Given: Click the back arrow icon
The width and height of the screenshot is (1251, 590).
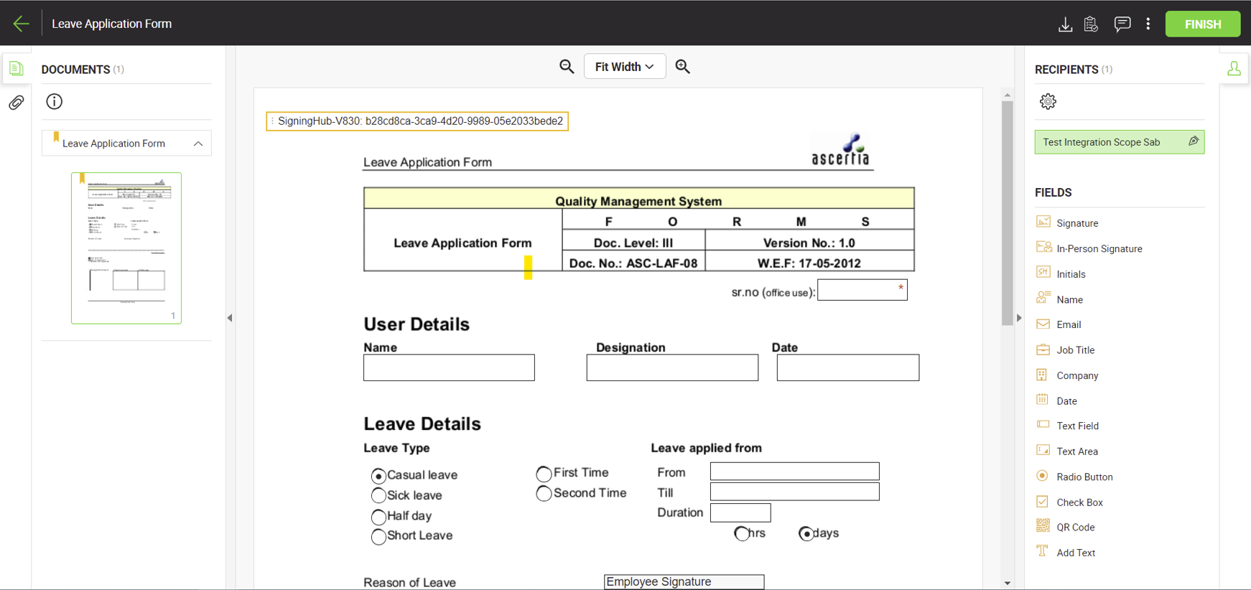Looking at the screenshot, I should [21, 24].
